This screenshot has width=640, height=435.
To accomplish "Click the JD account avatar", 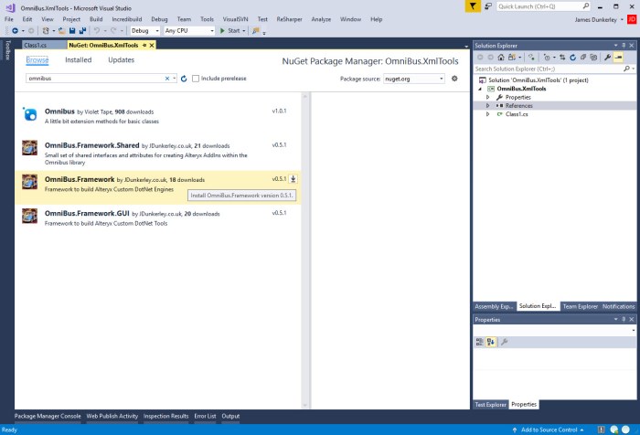I will coord(632,19).
